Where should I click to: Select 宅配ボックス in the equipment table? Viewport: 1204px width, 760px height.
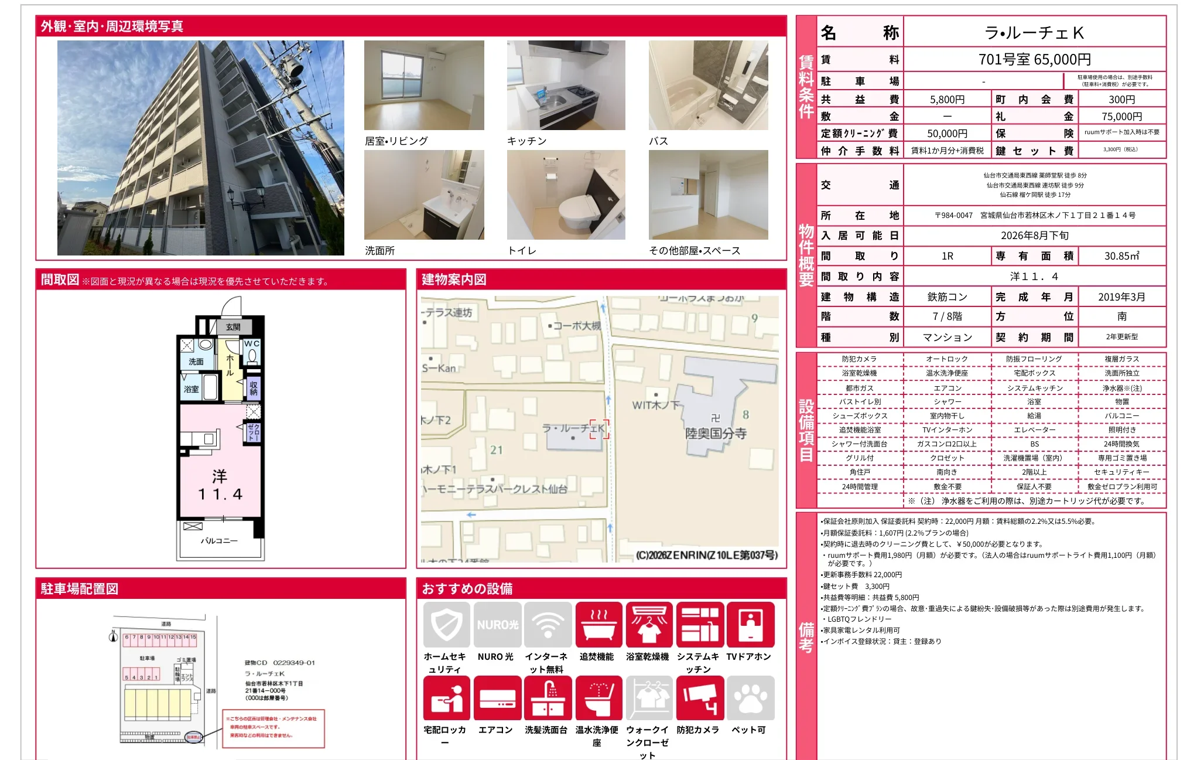point(1035,373)
